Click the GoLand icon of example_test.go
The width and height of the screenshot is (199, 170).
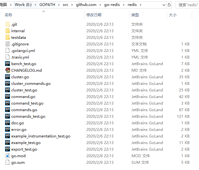pos(8,142)
